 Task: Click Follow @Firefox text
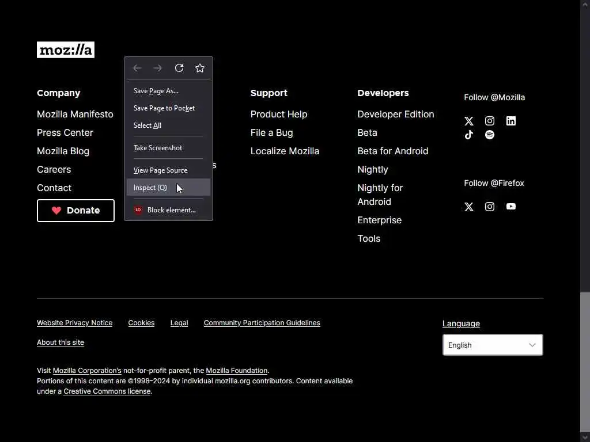494,183
